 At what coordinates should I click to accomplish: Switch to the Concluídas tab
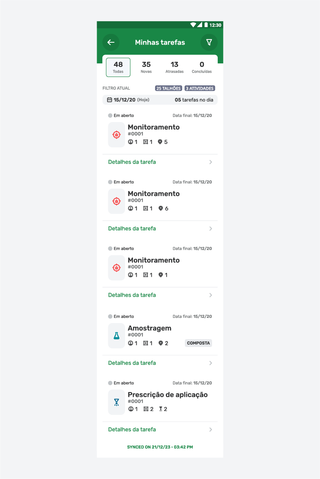[x=202, y=67]
